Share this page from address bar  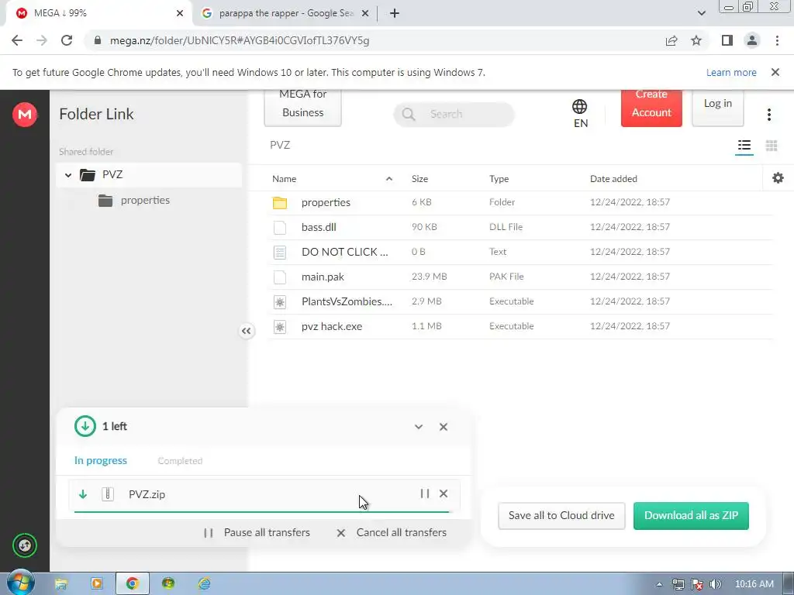click(x=671, y=40)
